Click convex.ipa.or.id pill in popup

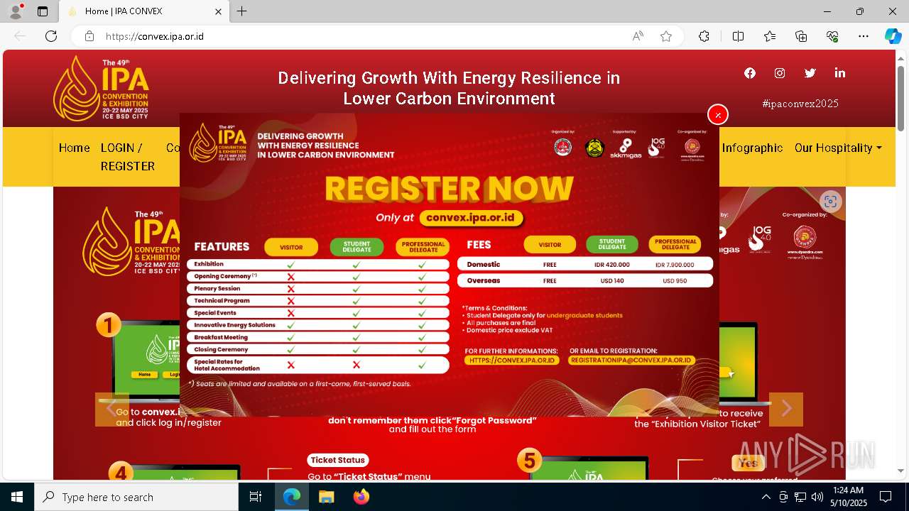[x=470, y=217]
